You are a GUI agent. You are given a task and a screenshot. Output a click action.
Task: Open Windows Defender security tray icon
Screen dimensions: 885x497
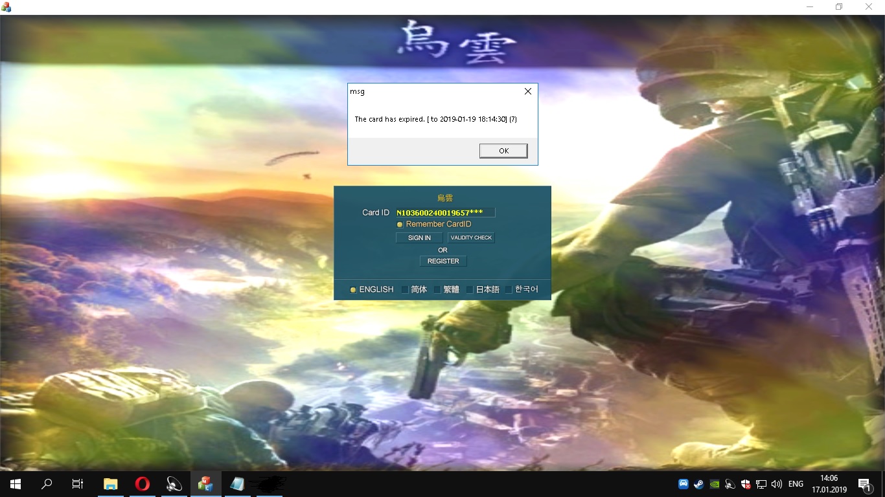[746, 484]
